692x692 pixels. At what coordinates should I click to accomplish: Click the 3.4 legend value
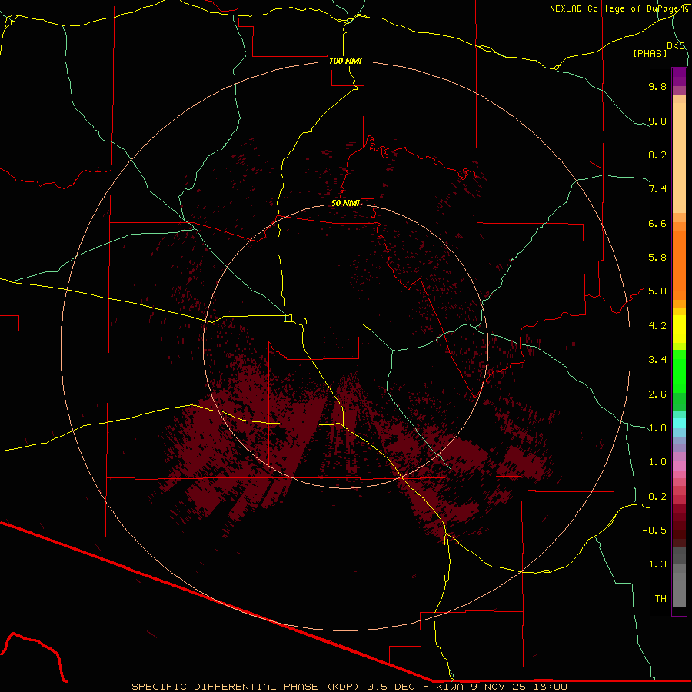pos(657,360)
